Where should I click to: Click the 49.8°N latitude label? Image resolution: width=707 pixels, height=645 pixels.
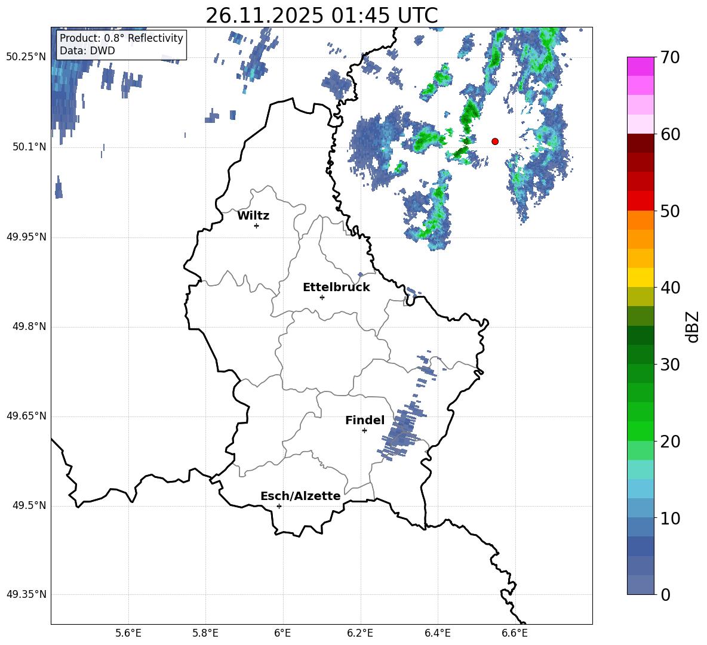[29, 326]
